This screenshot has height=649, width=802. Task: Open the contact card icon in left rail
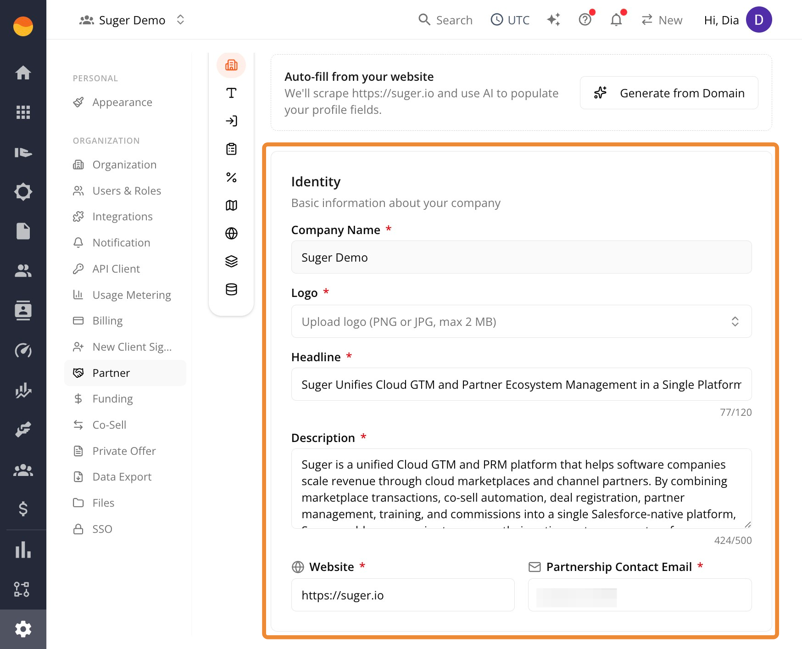tap(23, 311)
